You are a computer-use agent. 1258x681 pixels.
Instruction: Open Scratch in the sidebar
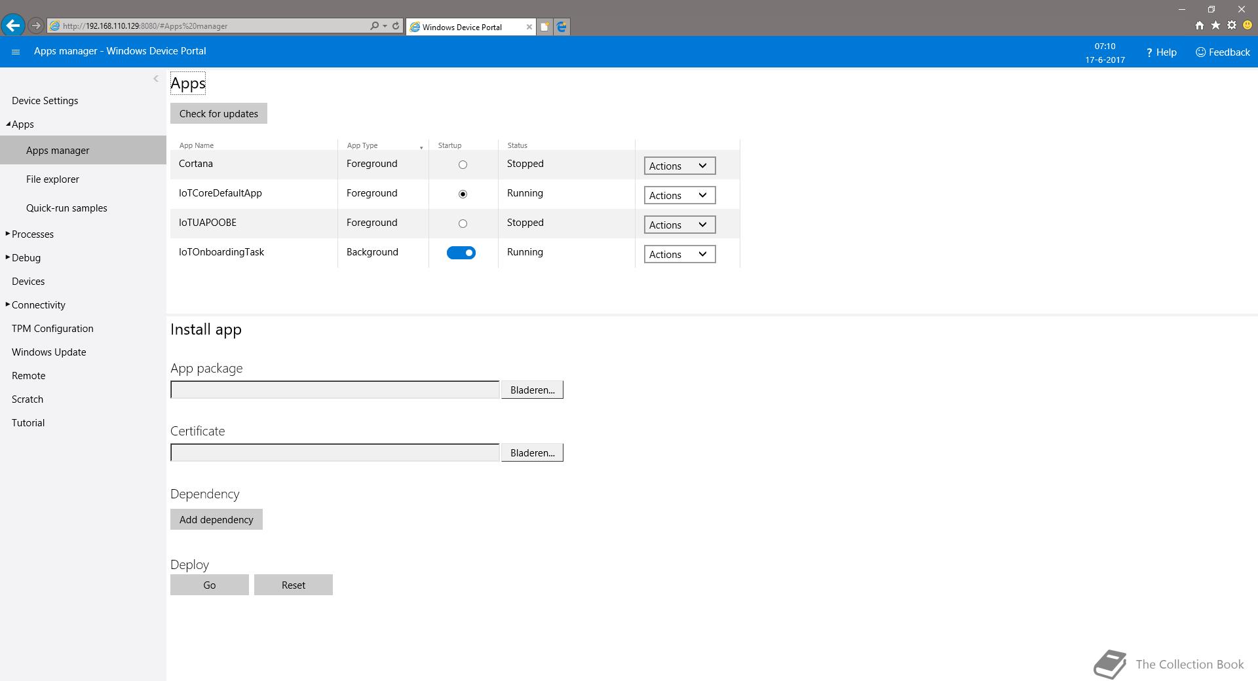click(x=28, y=399)
